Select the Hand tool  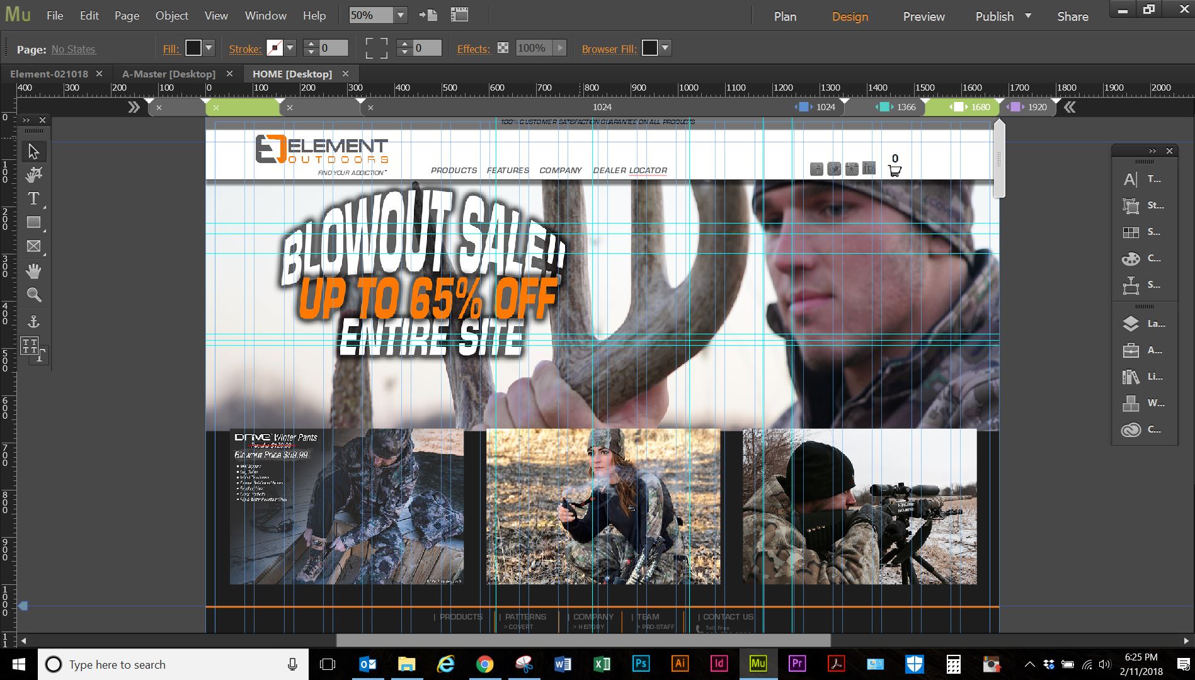tap(33, 271)
